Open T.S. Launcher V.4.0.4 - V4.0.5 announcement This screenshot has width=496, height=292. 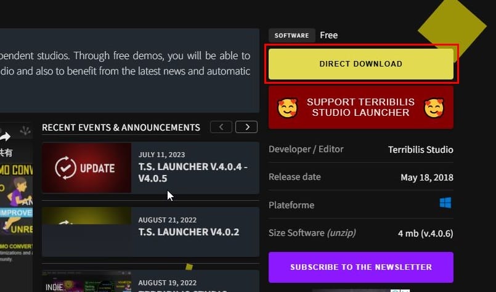[x=193, y=172]
